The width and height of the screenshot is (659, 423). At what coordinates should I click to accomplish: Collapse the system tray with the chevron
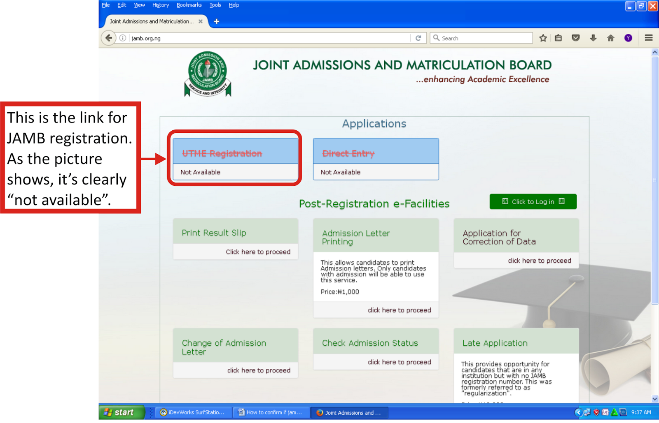(x=579, y=412)
